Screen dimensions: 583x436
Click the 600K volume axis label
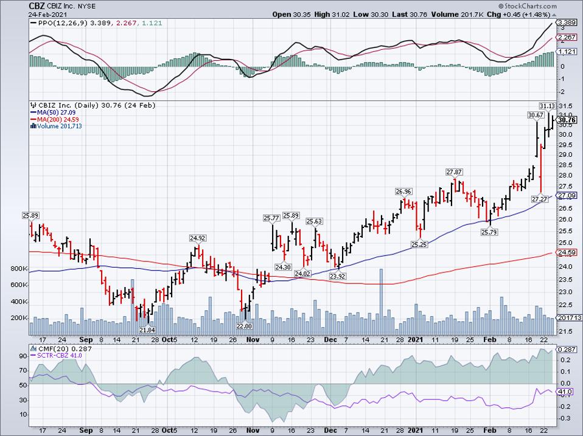19,285
